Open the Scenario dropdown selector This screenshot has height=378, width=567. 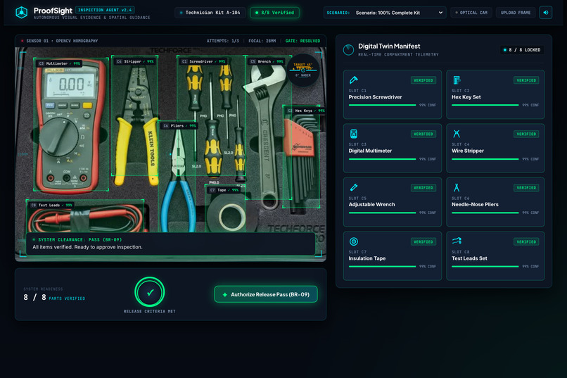[384, 13]
